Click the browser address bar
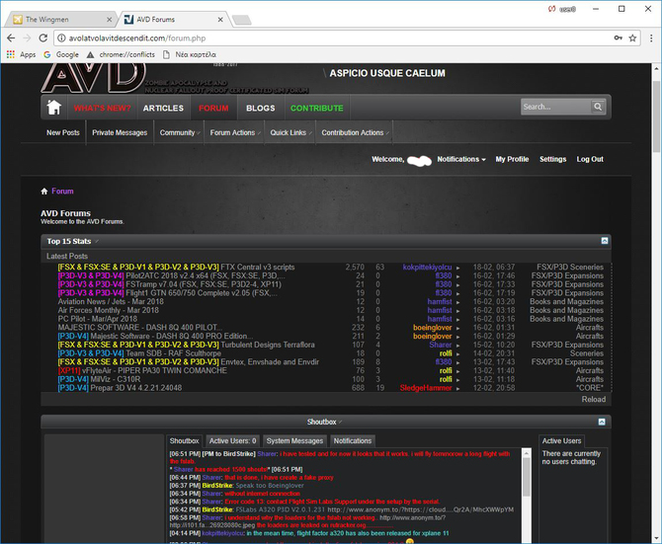Screen dimensions: 662x544 (x=338, y=38)
